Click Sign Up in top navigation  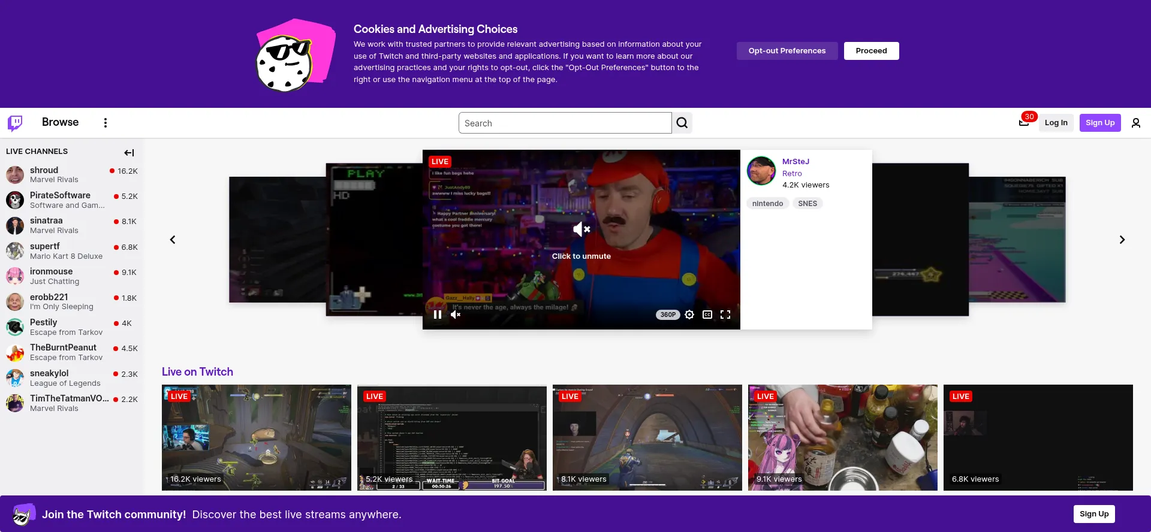[1100, 123]
